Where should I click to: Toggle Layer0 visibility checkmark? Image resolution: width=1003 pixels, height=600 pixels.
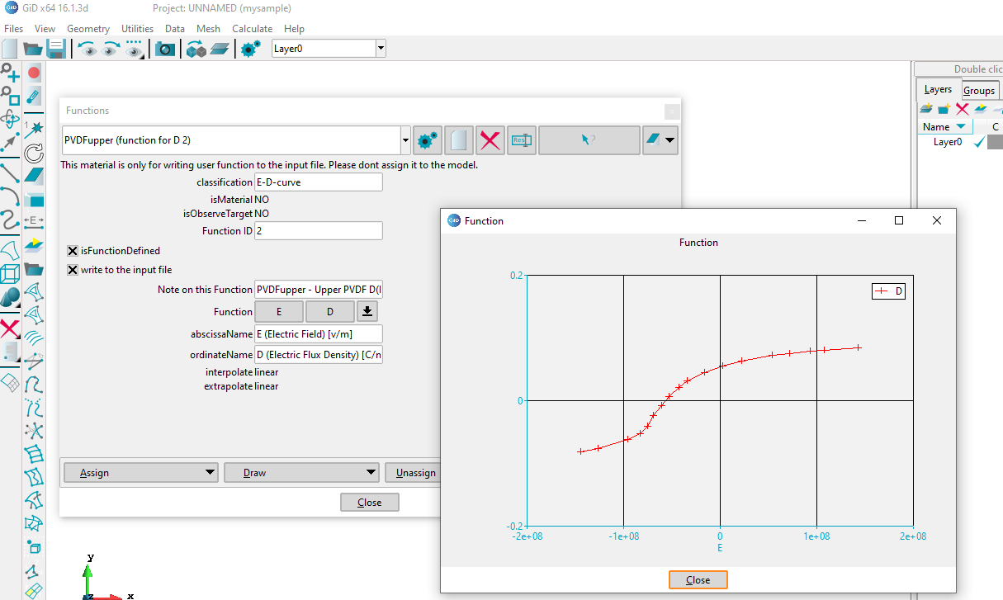pyautogui.click(x=978, y=141)
